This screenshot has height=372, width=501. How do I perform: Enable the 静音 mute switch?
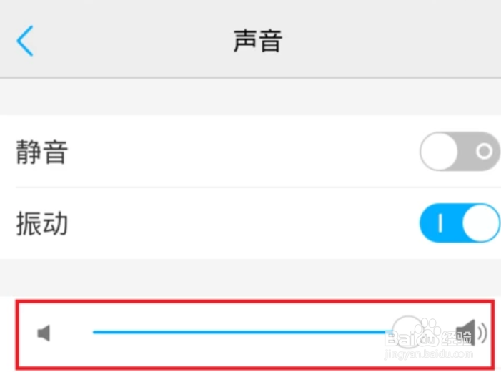(460, 151)
